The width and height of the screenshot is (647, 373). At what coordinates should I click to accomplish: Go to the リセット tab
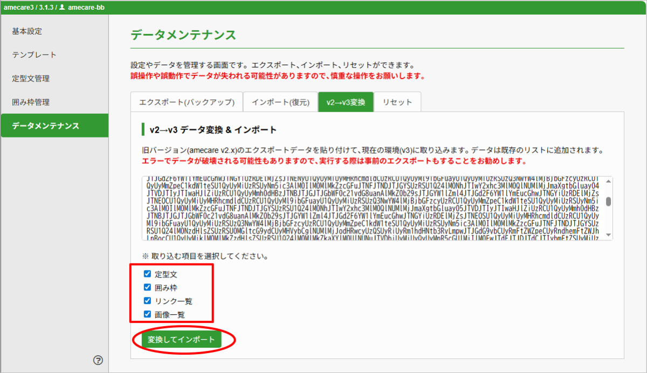tap(398, 102)
